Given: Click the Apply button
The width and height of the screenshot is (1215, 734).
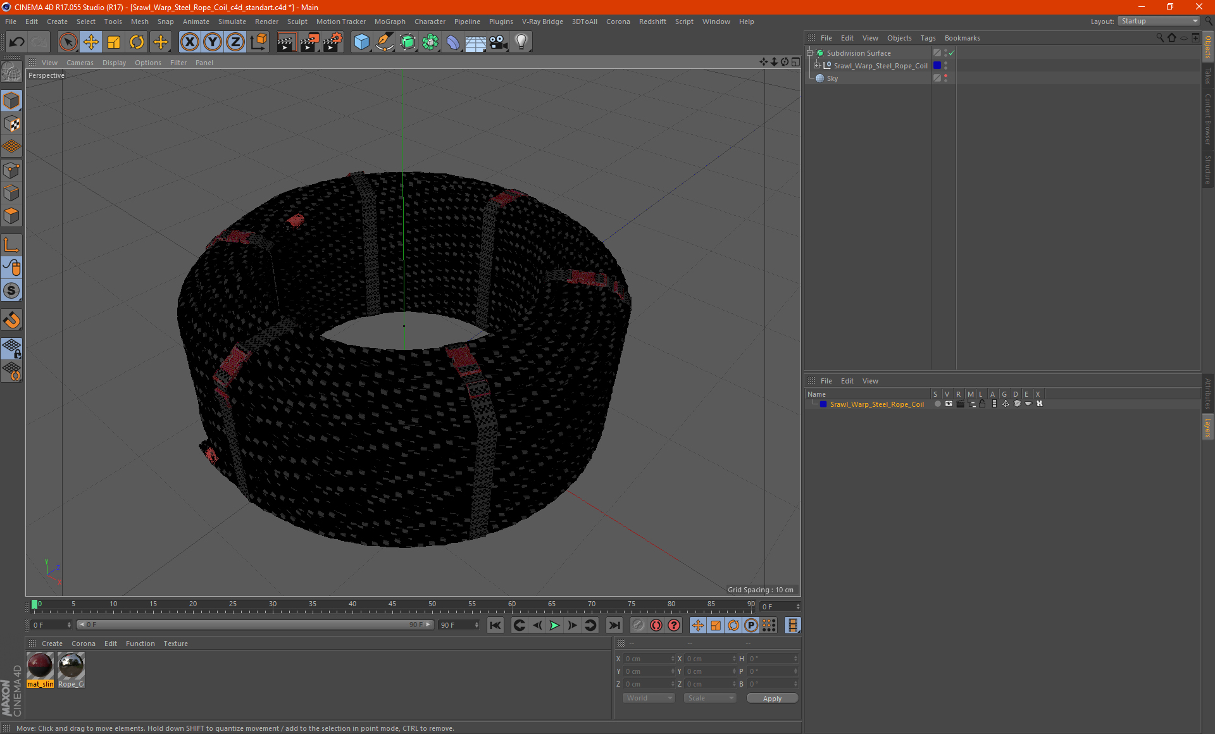Looking at the screenshot, I should (x=771, y=699).
